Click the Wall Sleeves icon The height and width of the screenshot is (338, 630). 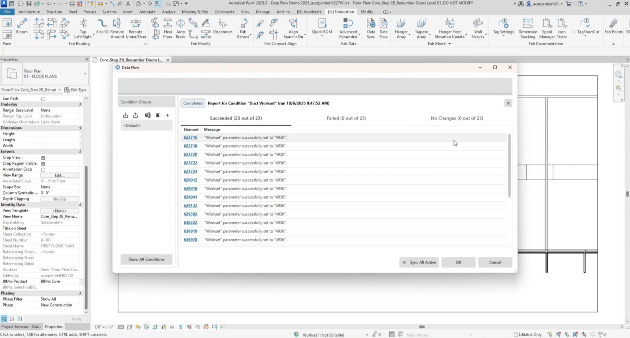tap(478, 23)
